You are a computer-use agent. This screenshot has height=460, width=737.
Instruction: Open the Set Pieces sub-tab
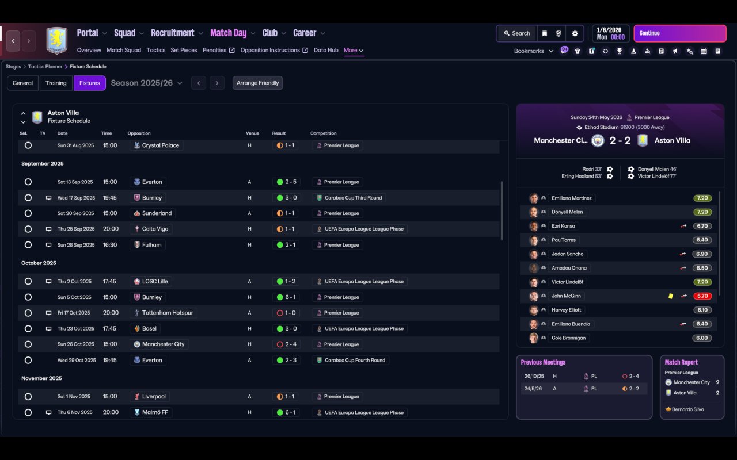[184, 50]
